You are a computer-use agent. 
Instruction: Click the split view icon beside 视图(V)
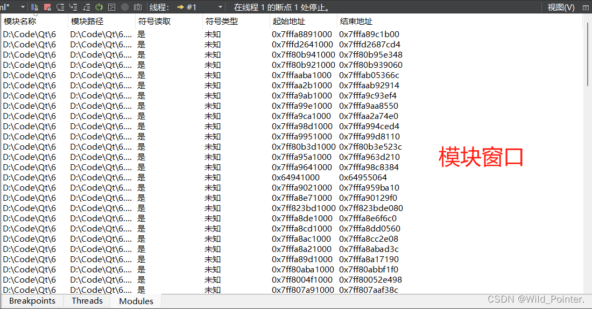coord(586,8)
